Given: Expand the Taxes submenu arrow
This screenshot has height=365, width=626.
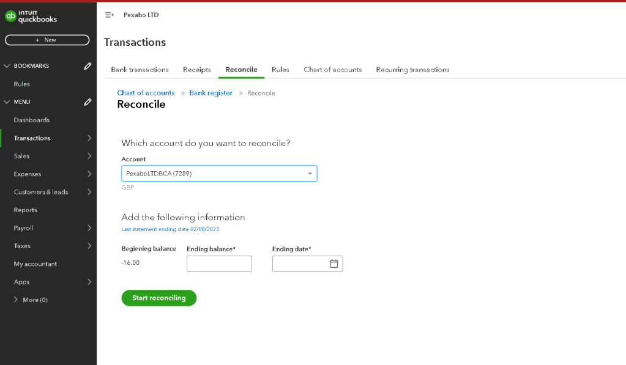Looking at the screenshot, I should point(89,246).
